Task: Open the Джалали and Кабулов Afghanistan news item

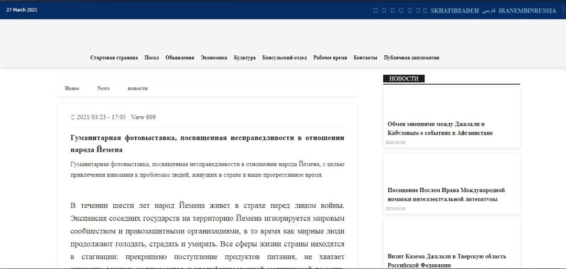Action: [x=440, y=128]
